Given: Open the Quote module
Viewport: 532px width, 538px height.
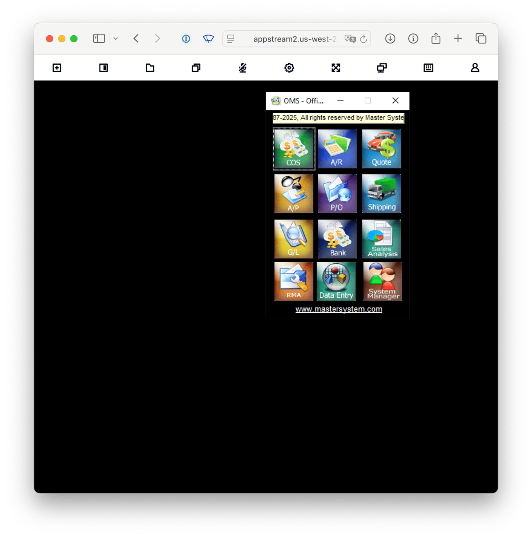Looking at the screenshot, I should point(381,149).
